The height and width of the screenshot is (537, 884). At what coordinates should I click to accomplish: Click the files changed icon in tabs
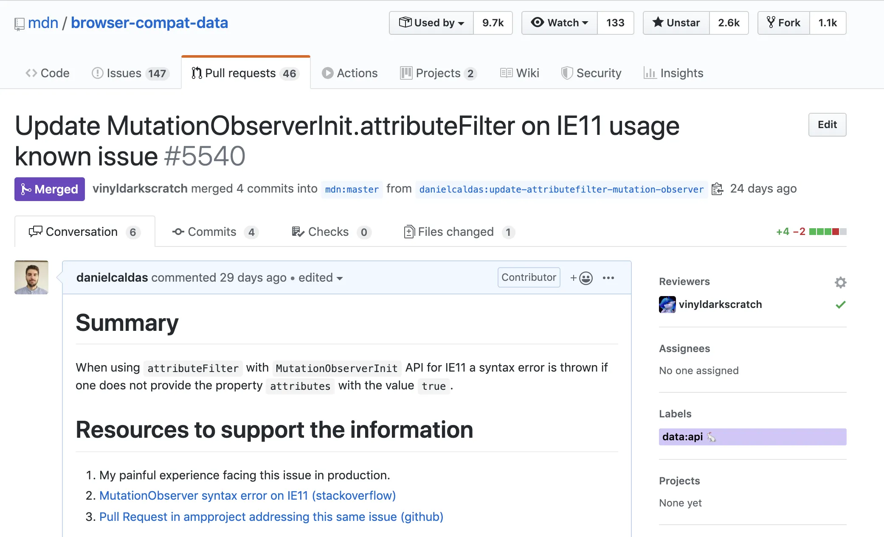[407, 232]
